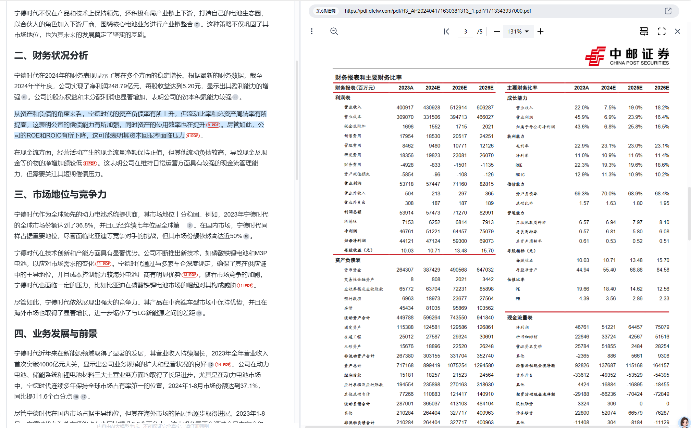The height and width of the screenshot is (428, 691).
Task: Open the 12 PDF citation badge
Action: [189, 275]
